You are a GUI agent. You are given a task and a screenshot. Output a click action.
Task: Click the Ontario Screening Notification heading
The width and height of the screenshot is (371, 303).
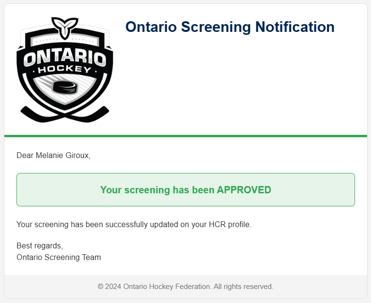coord(230,27)
